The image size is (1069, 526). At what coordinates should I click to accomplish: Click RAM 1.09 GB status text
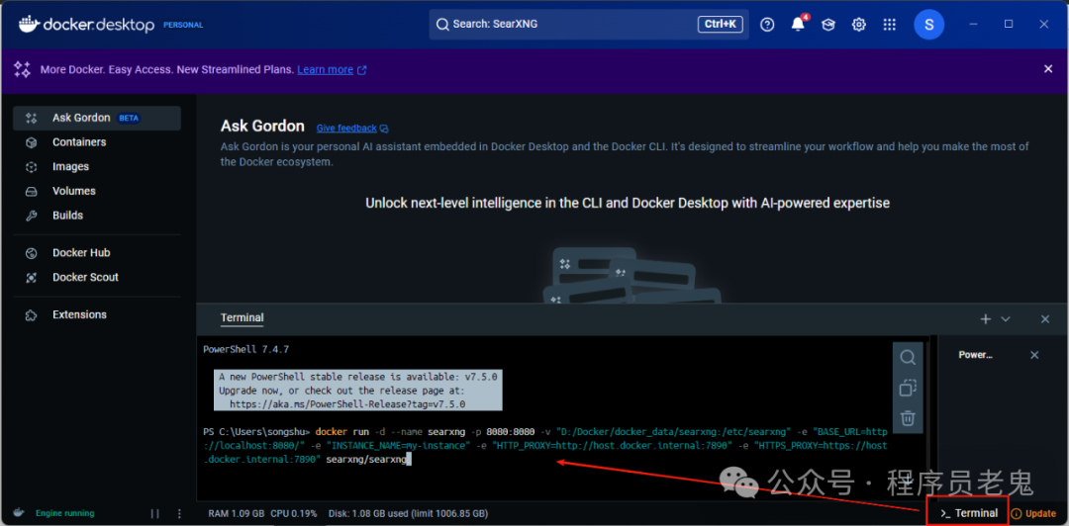237,513
